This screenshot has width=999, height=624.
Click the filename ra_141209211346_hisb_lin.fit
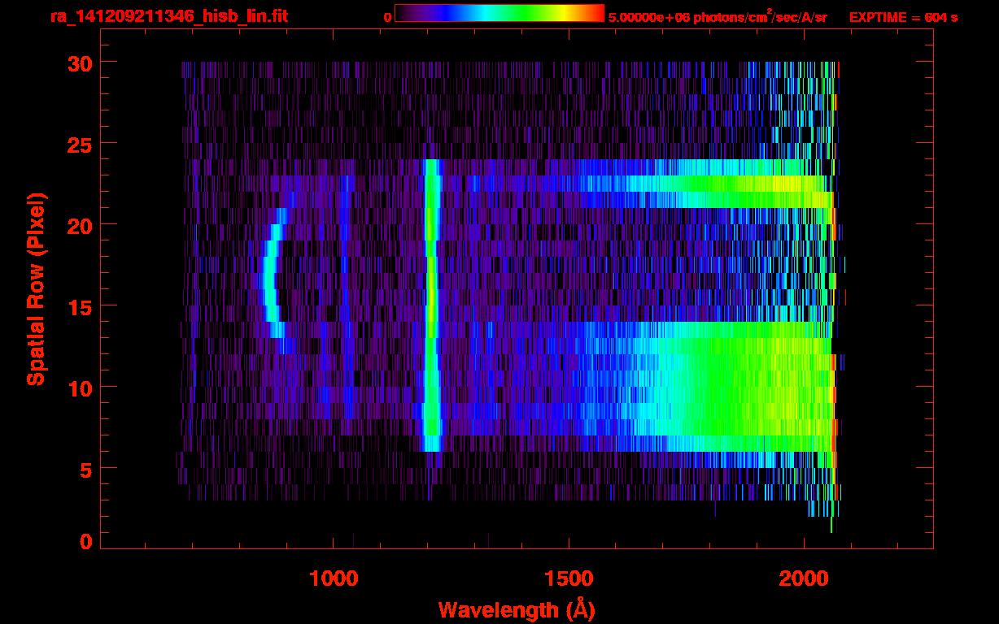tap(168, 16)
